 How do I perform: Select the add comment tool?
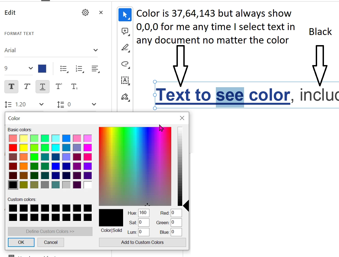click(125, 31)
